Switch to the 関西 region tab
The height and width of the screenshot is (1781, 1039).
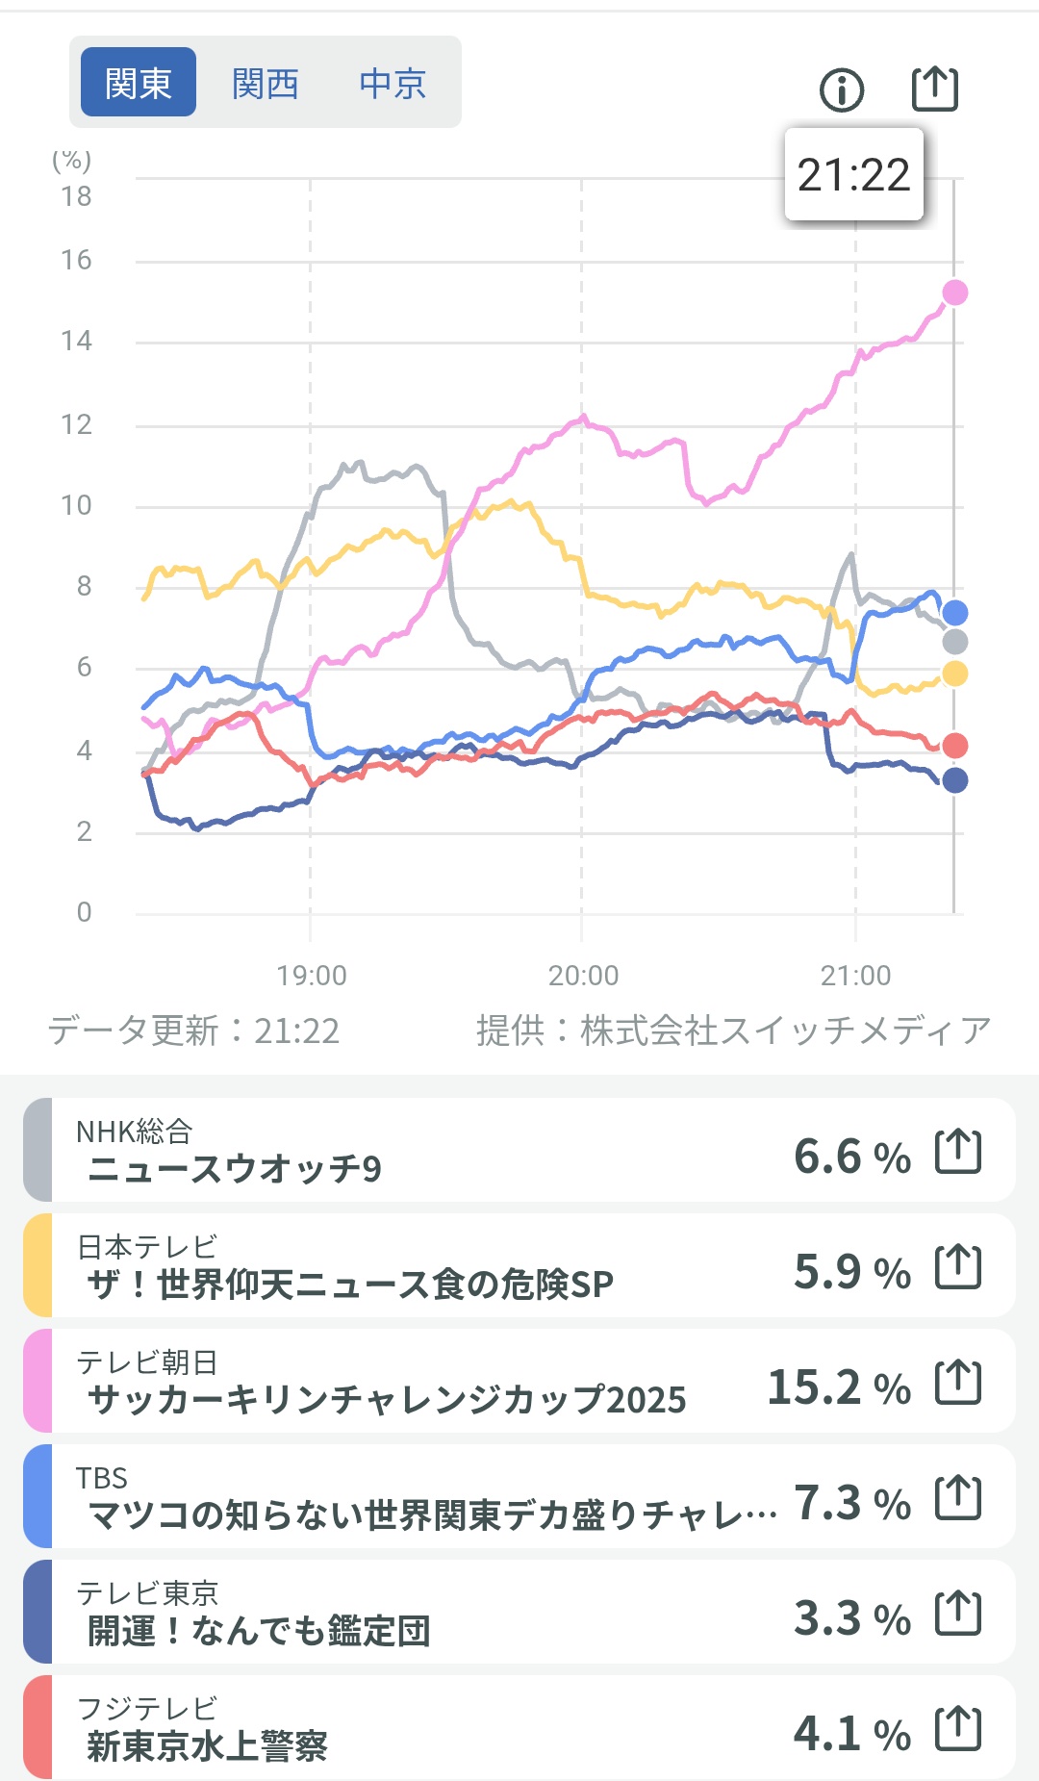[x=266, y=83]
